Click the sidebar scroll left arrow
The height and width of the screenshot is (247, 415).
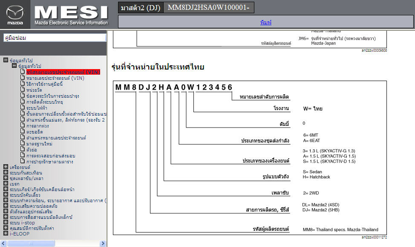[3, 243]
